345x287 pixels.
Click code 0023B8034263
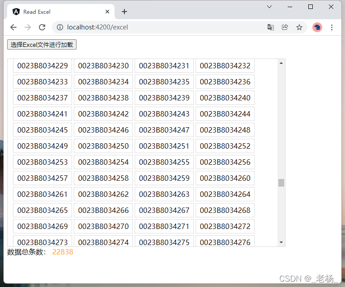click(x=164, y=194)
